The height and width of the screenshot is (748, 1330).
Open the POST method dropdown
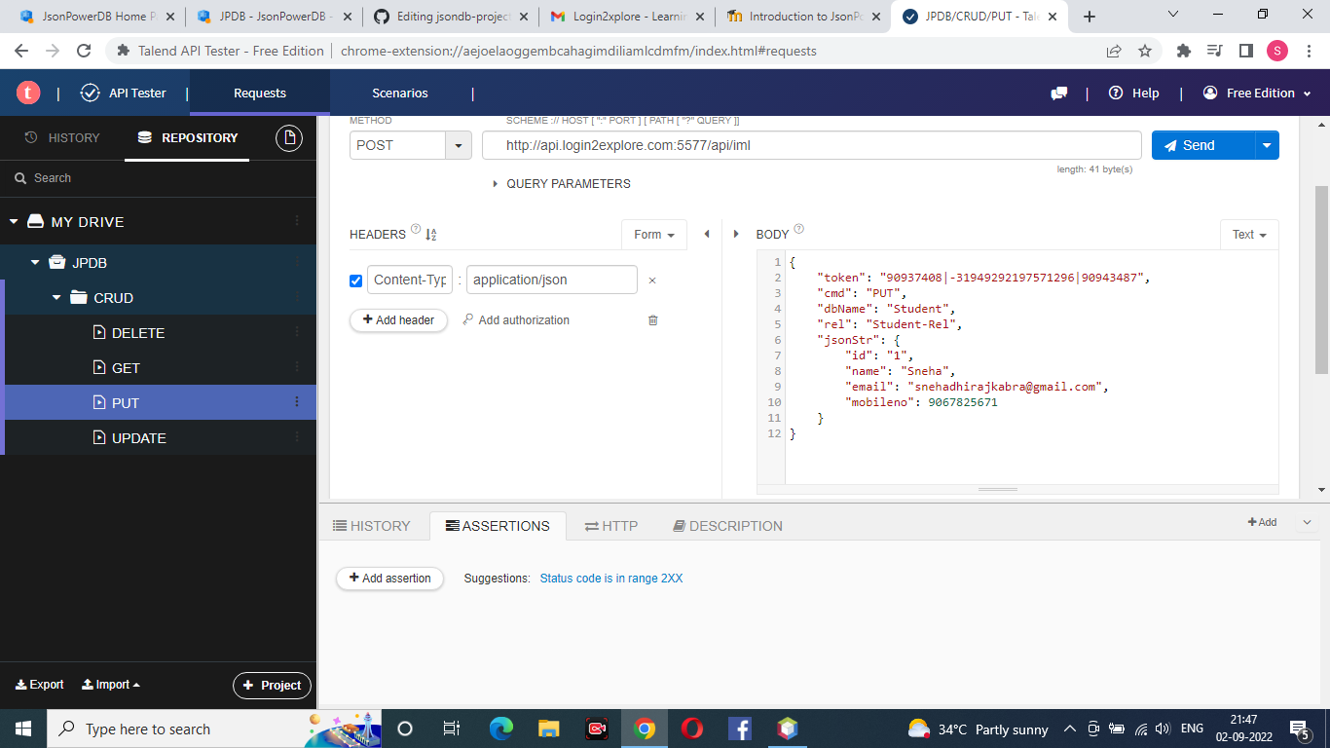coord(458,145)
